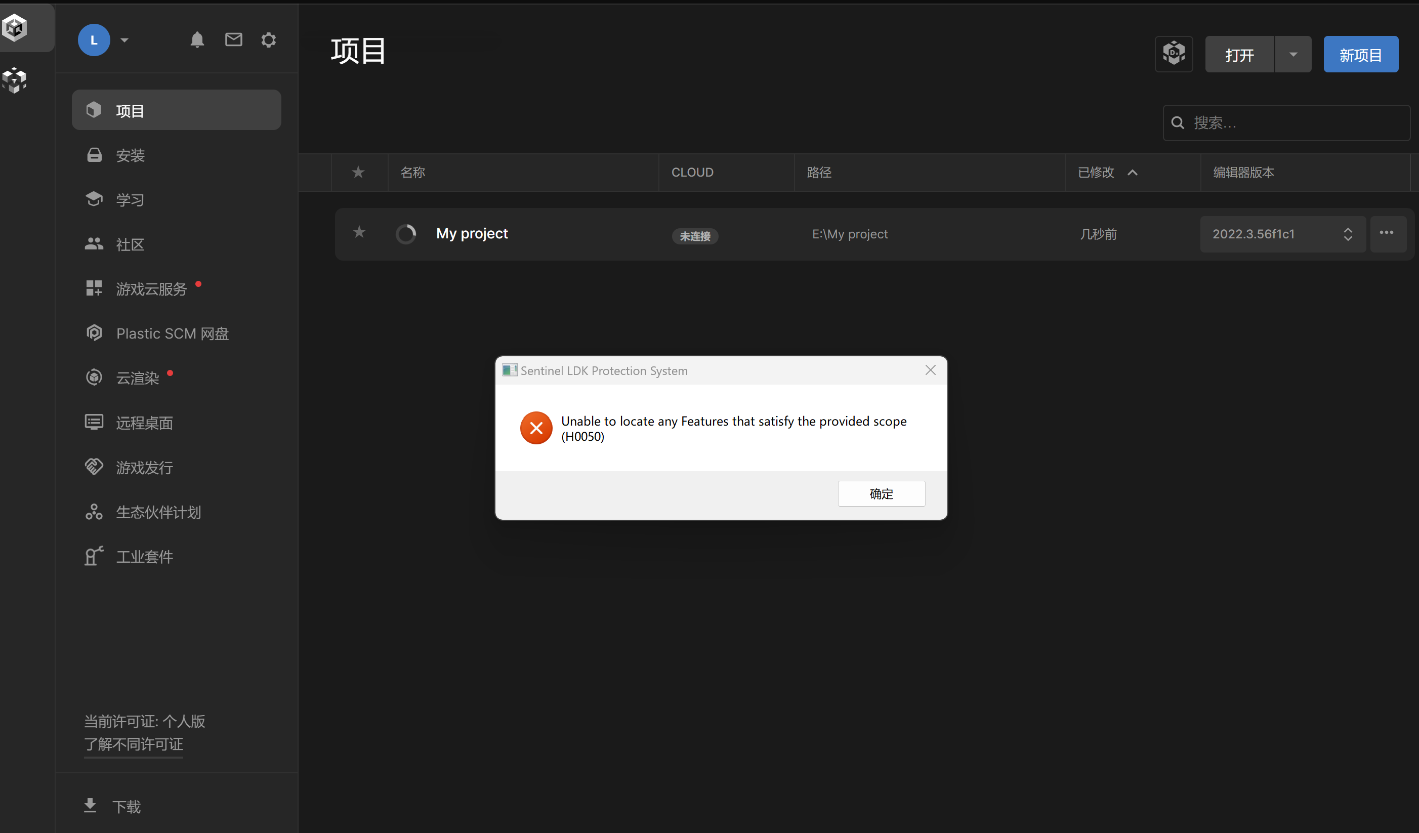This screenshot has width=1419, height=833.
Task: Open 远程桌面 remote desktop item
Action: [x=176, y=423]
